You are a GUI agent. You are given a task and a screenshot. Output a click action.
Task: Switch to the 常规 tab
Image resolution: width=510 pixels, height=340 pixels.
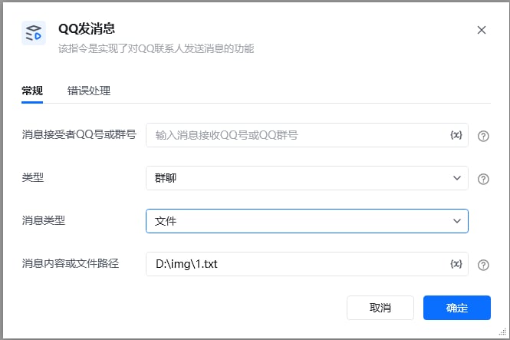[32, 91]
